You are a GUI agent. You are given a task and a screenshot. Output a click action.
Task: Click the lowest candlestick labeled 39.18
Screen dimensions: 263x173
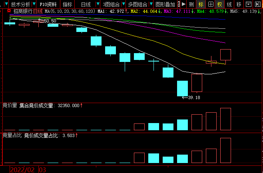pos(182,88)
